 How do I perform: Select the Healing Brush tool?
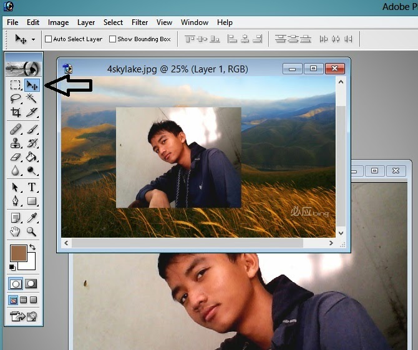[16, 129]
